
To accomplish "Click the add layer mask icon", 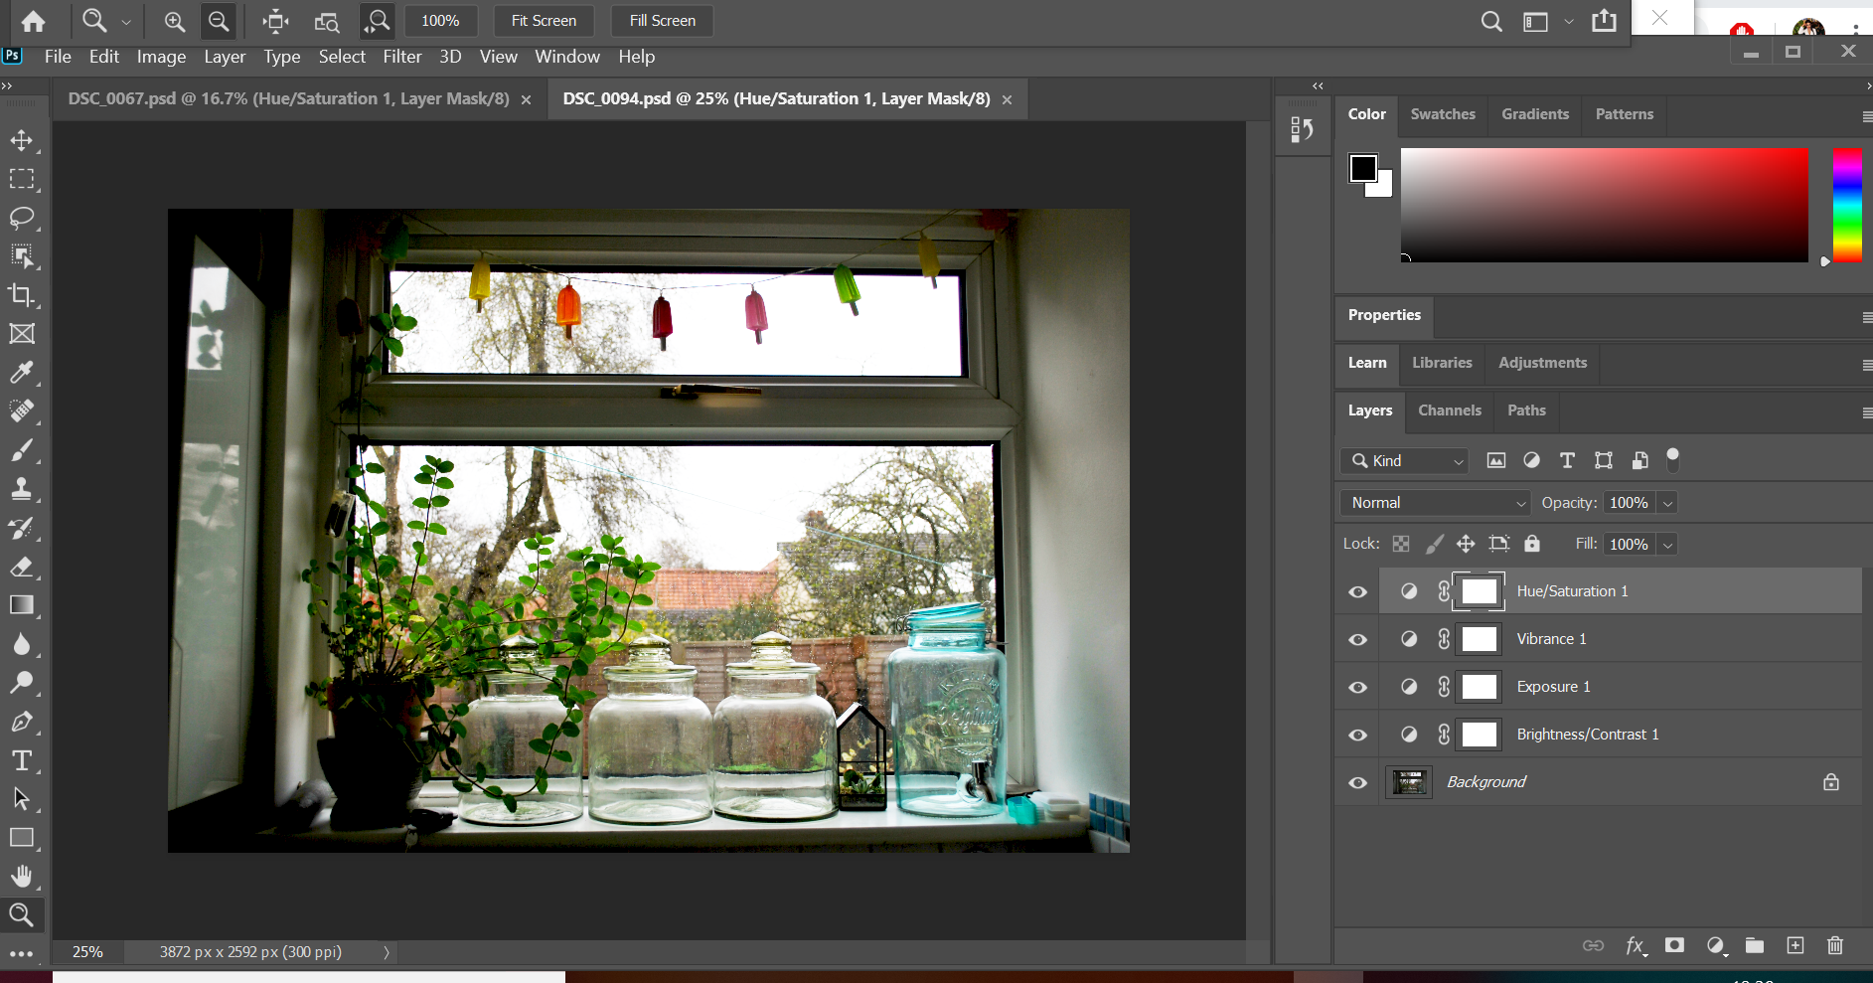I will click(1674, 945).
